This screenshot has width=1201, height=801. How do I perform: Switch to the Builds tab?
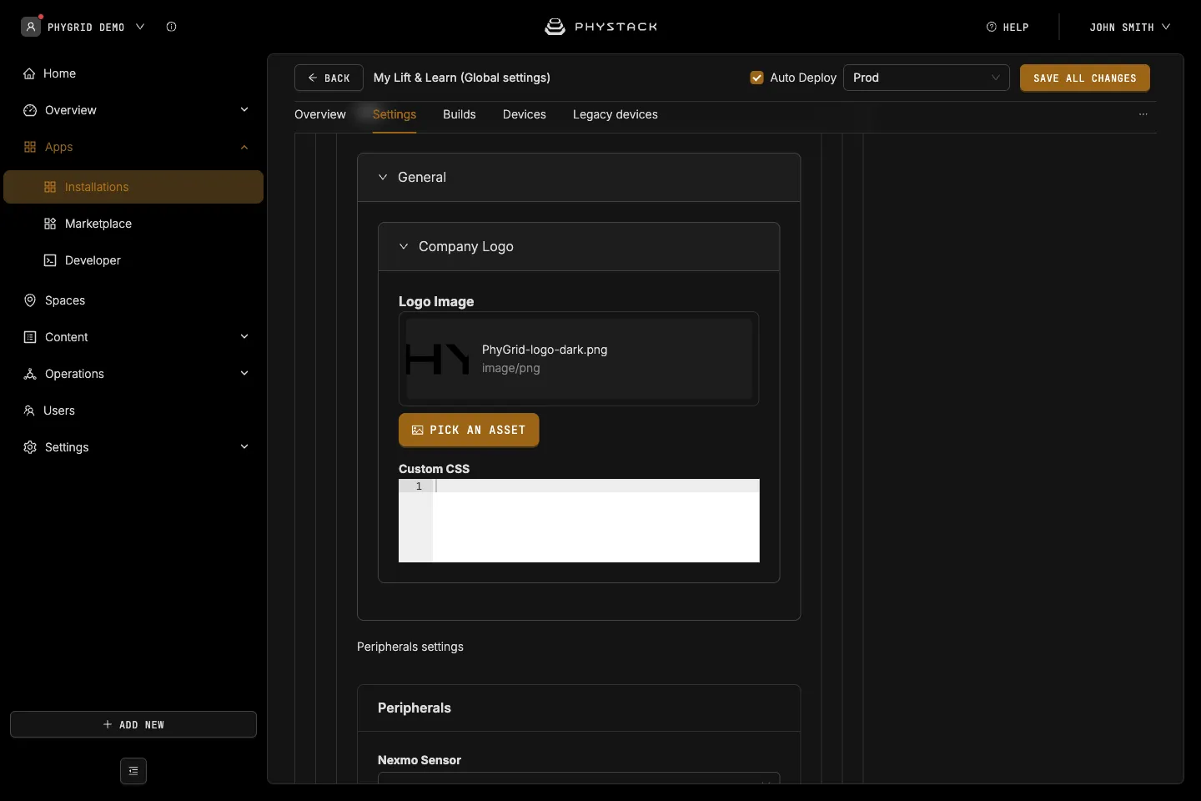point(460,114)
